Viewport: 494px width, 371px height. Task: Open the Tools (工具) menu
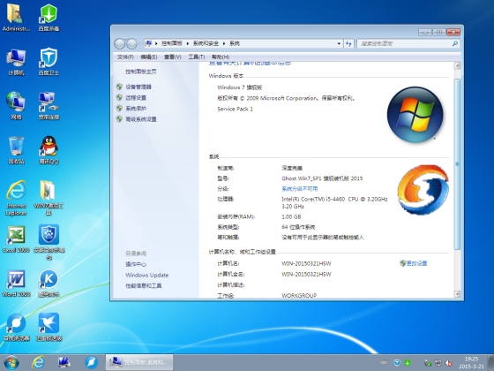tap(197, 57)
